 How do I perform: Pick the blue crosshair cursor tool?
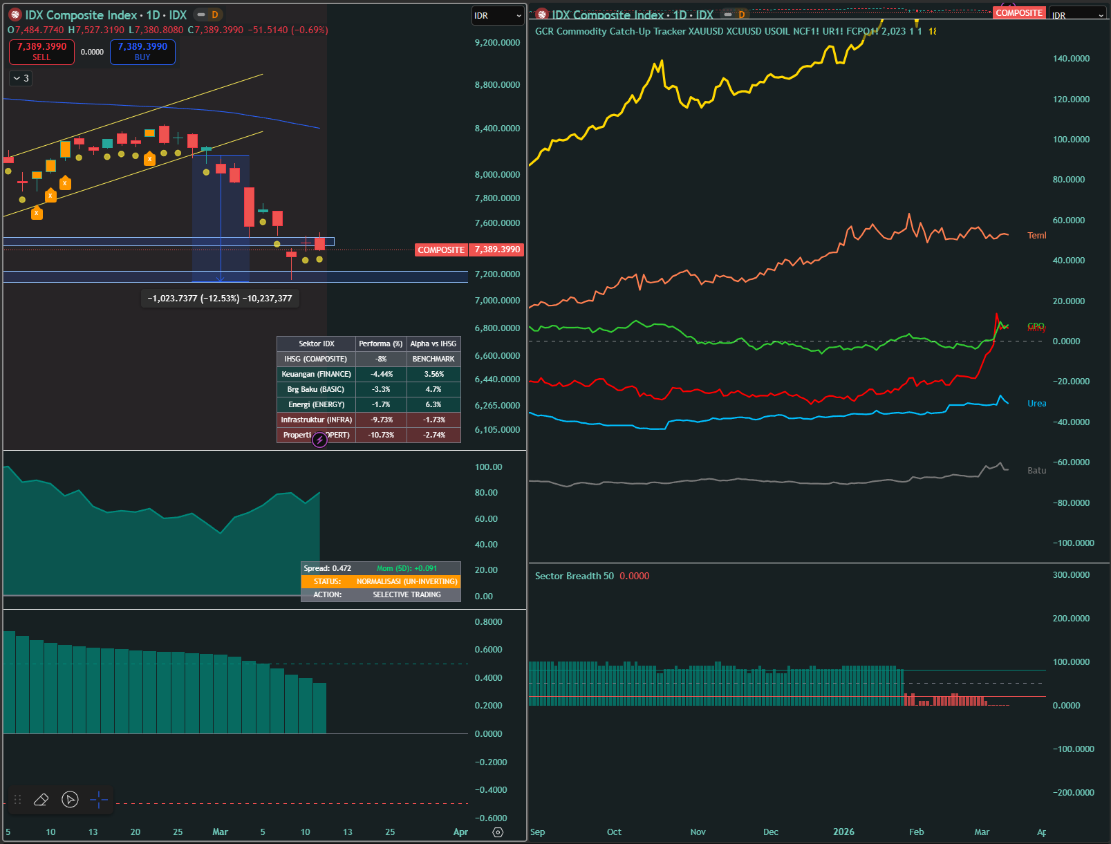coord(99,800)
